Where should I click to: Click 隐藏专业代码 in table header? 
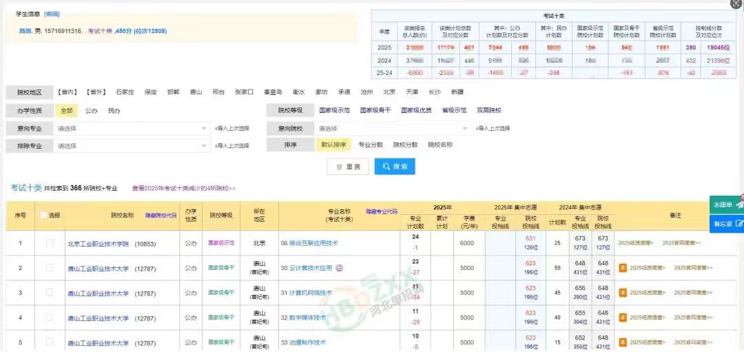(382, 211)
